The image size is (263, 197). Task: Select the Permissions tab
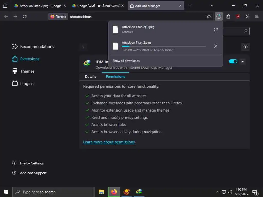pyautogui.click(x=115, y=76)
